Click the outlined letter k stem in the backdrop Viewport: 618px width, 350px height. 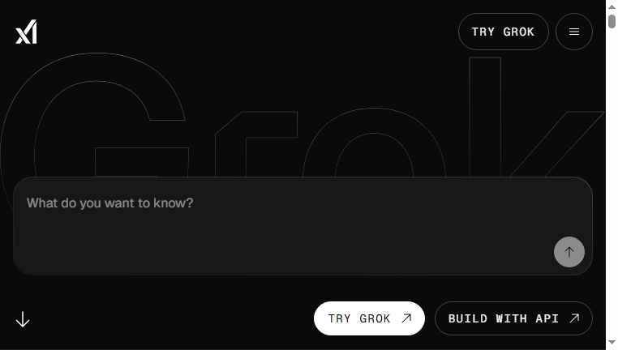485,117
